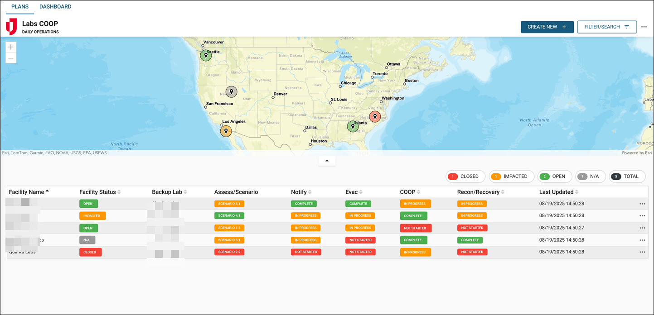The image size is (654, 315).
Task: Select the orange facility pin near Los Angeles
Action: click(x=226, y=131)
